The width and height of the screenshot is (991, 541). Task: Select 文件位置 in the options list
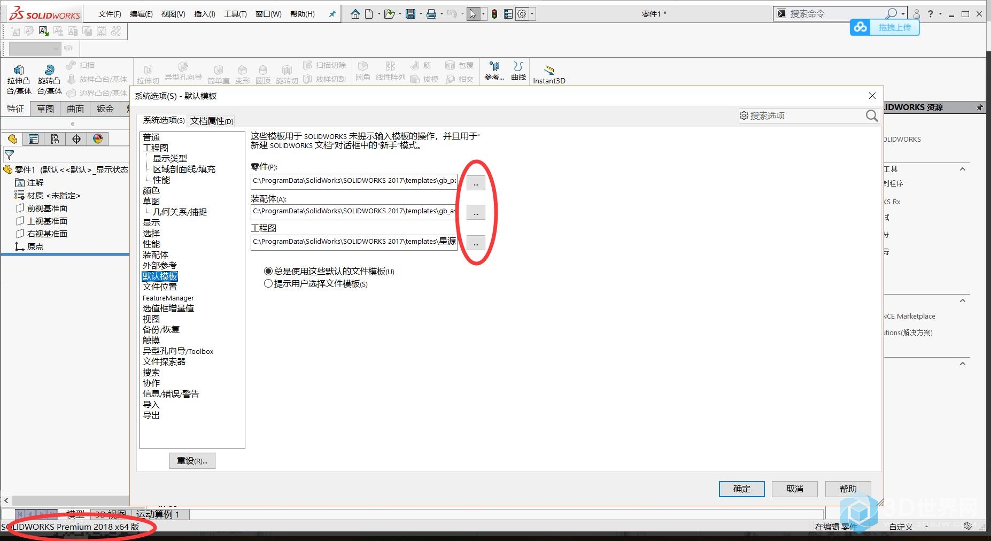pyautogui.click(x=159, y=287)
